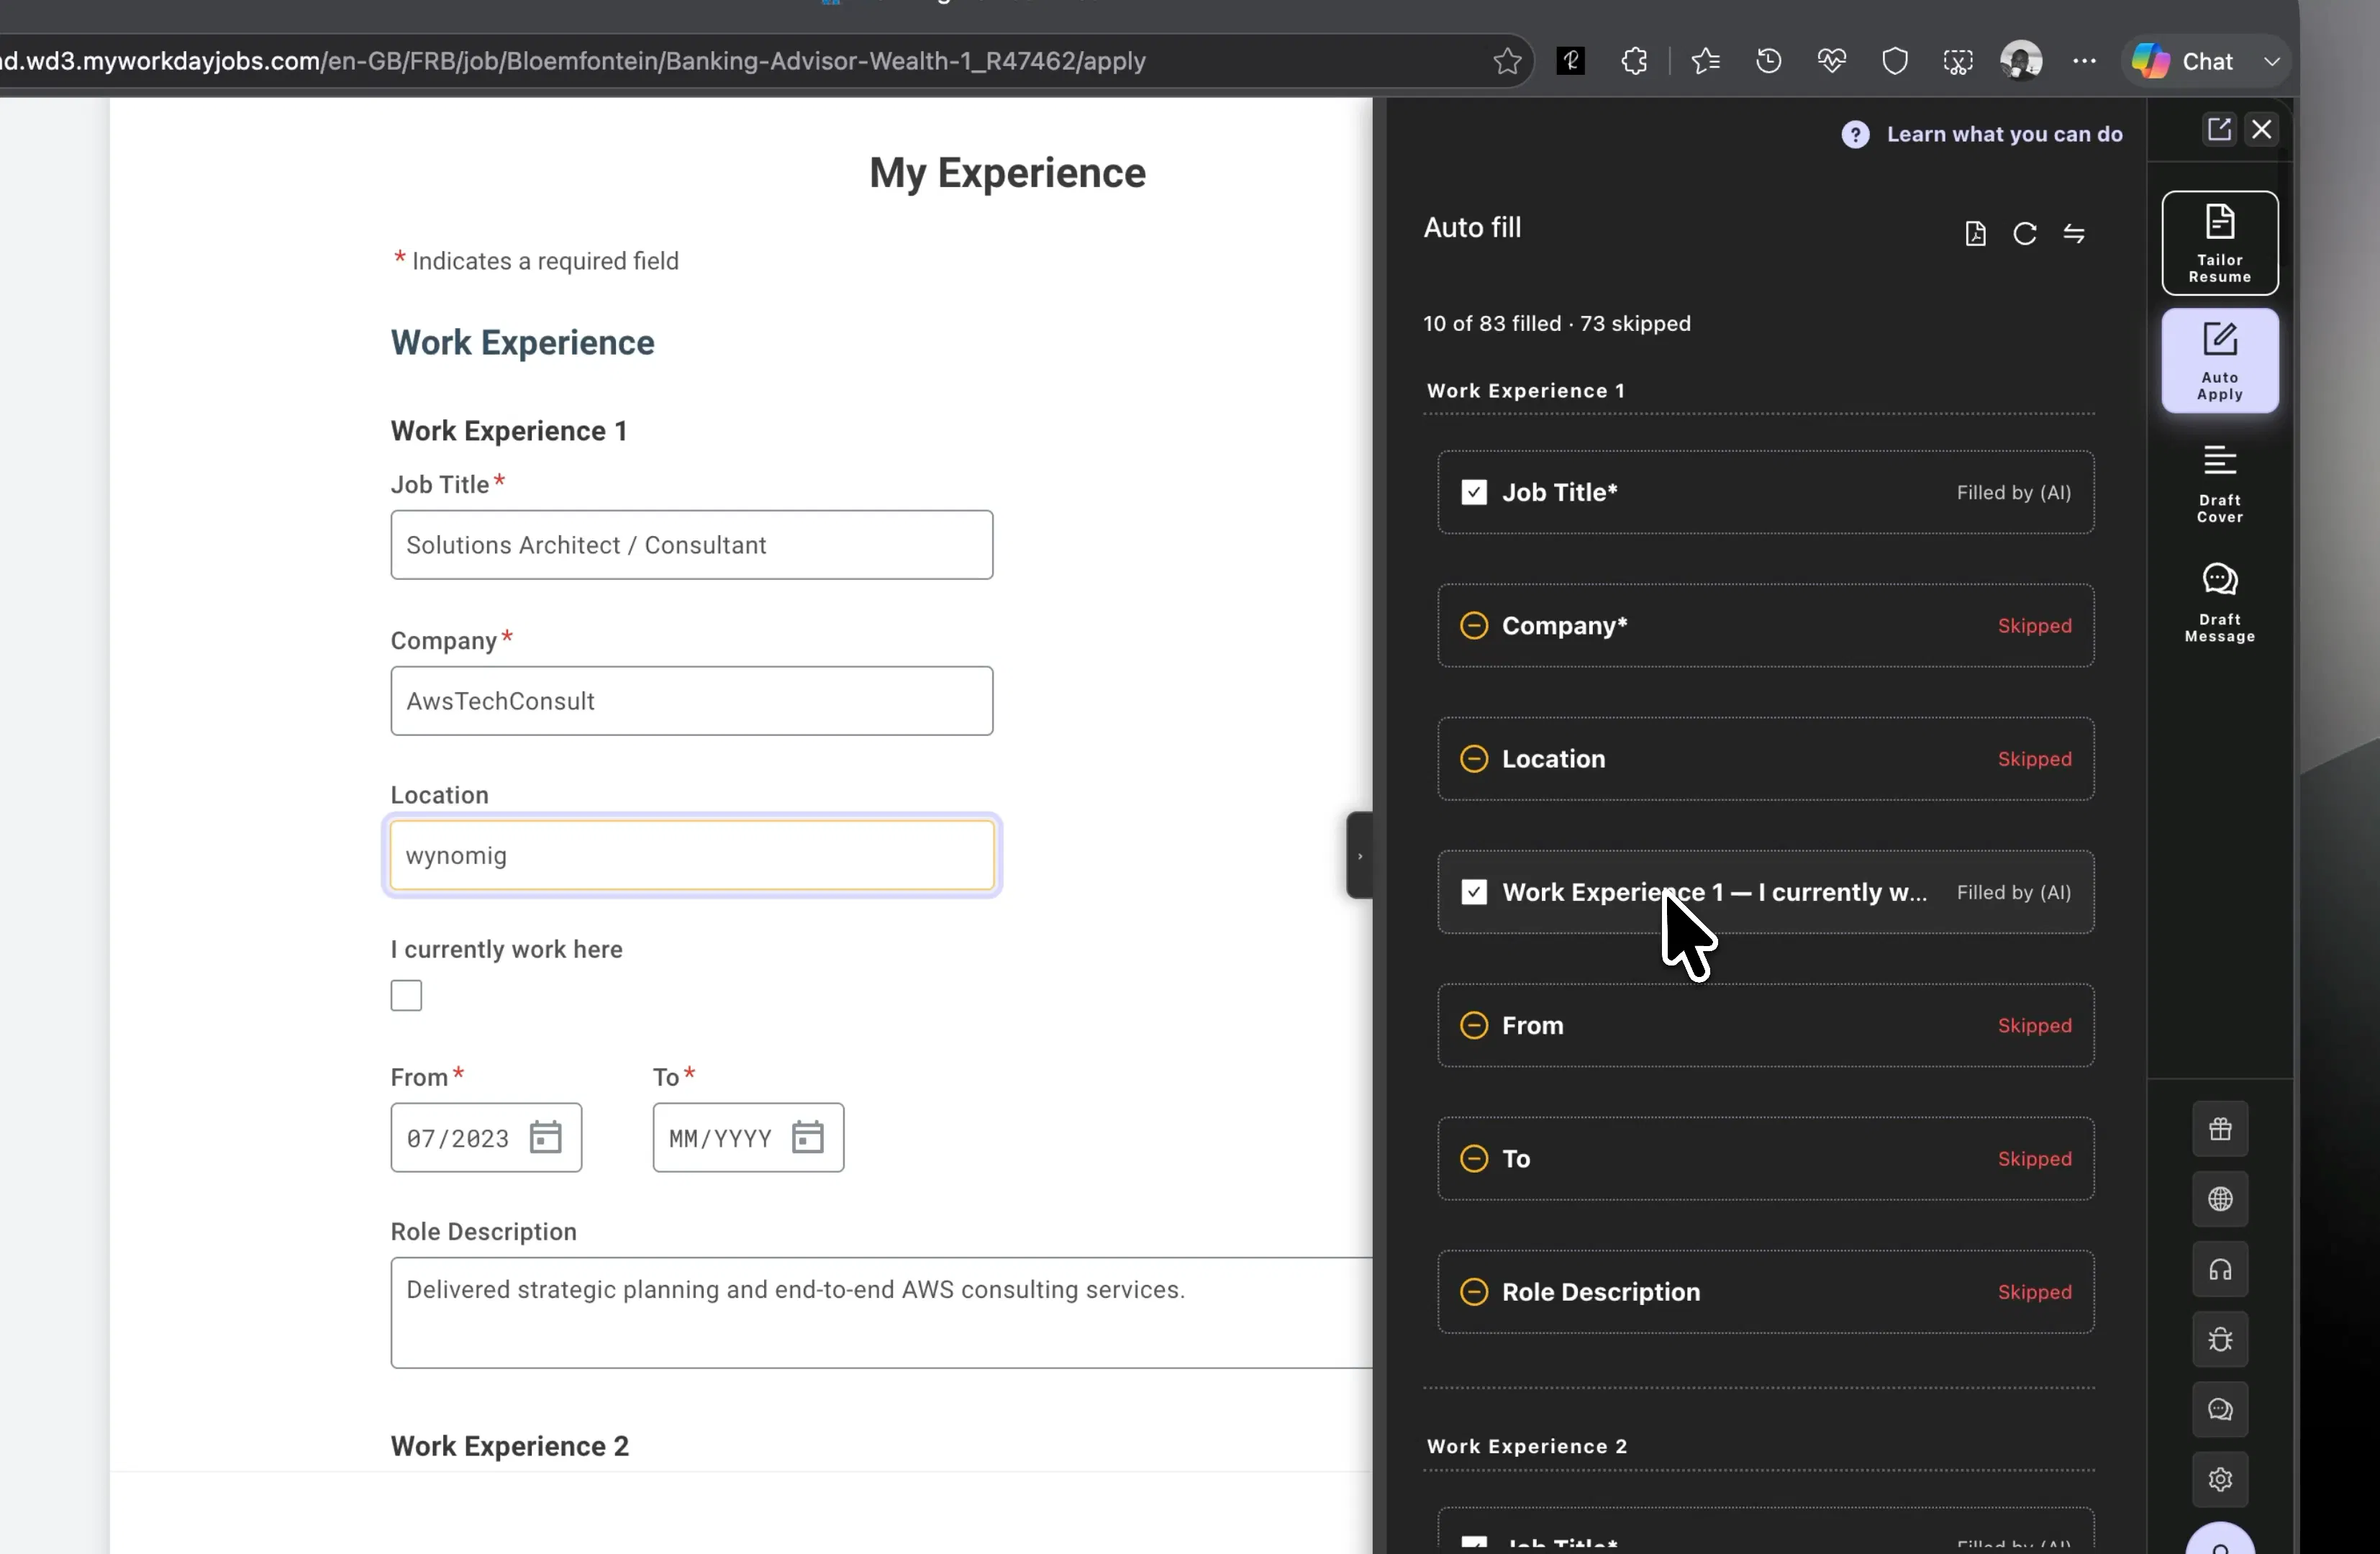This screenshot has width=2380, height=1554.
Task: Pop out the side panel into new window
Action: pyautogui.click(x=2219, y=129)
